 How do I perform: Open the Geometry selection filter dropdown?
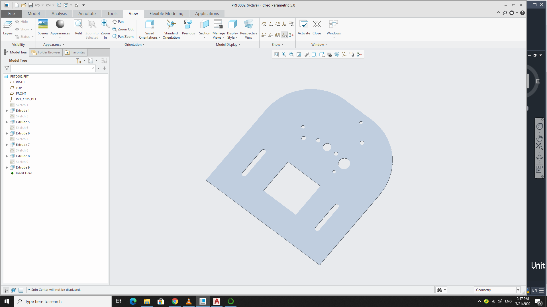tap(518, 290)
